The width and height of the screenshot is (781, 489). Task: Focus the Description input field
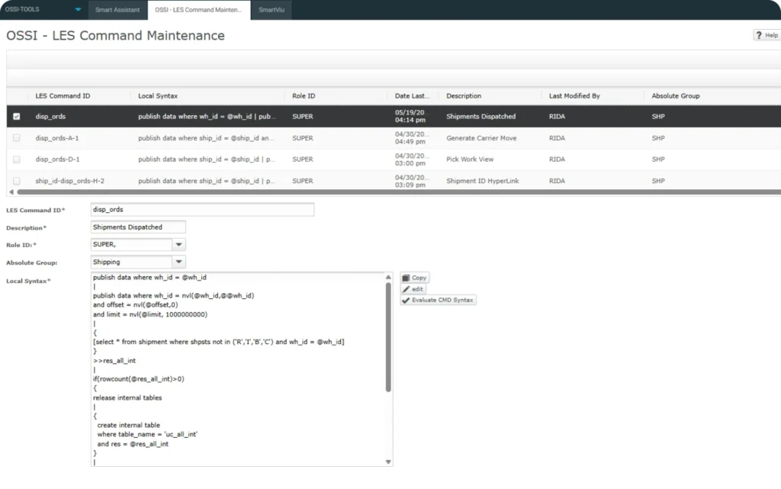point(138,227)
